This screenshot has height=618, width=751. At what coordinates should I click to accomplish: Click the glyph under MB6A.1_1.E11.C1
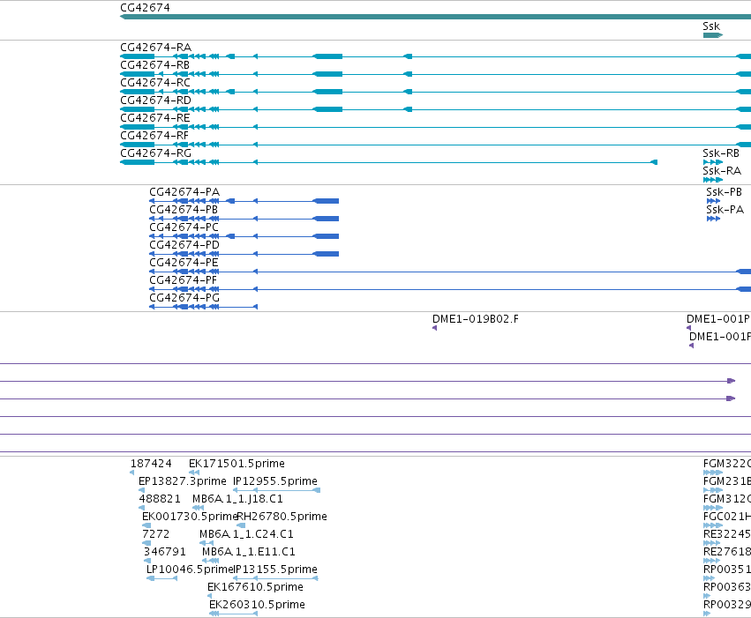click(211, 561)
